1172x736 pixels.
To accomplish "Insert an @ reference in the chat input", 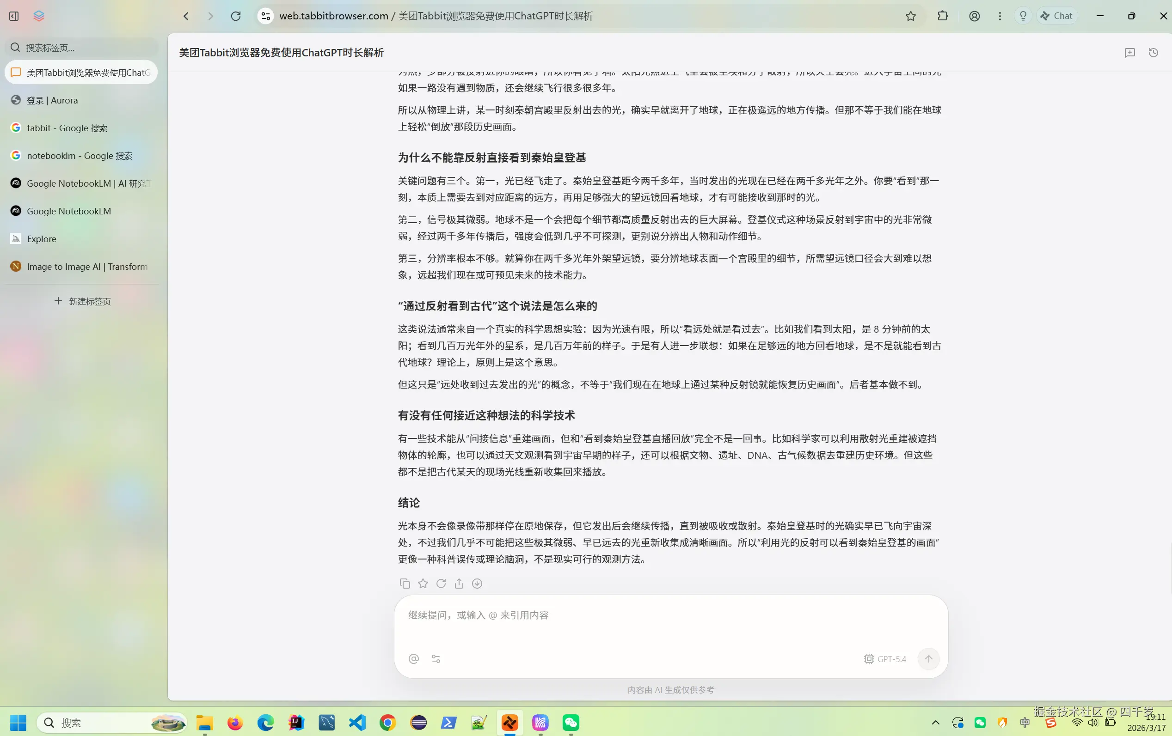I will (x=413, y=659).
